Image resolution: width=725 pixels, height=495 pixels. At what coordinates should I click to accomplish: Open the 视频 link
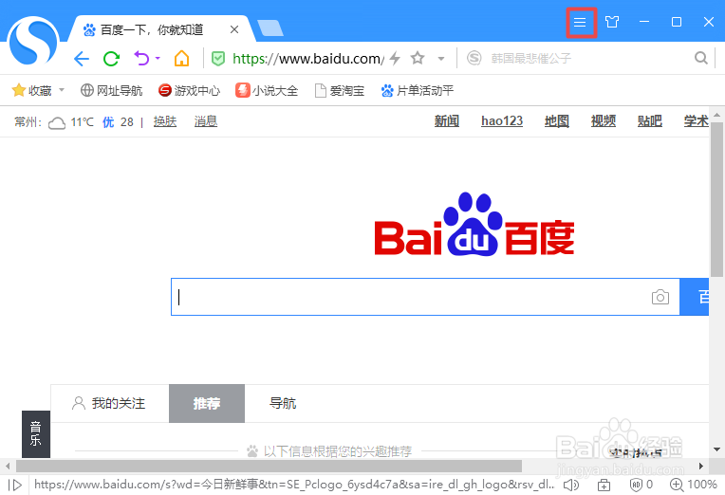tap(604, 121)
